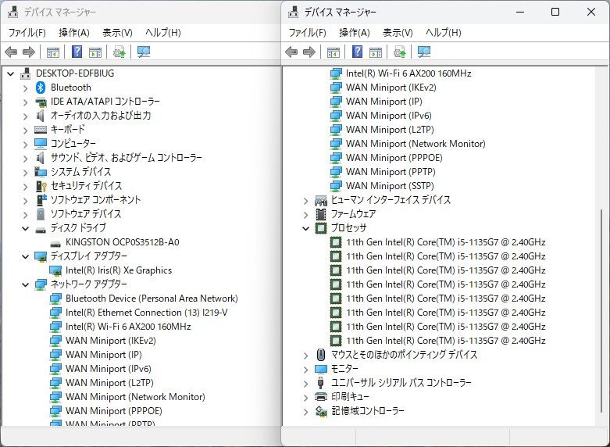Maximize the right Device Manager window
This screenshot has height=447, width=610.
(555, 12)
